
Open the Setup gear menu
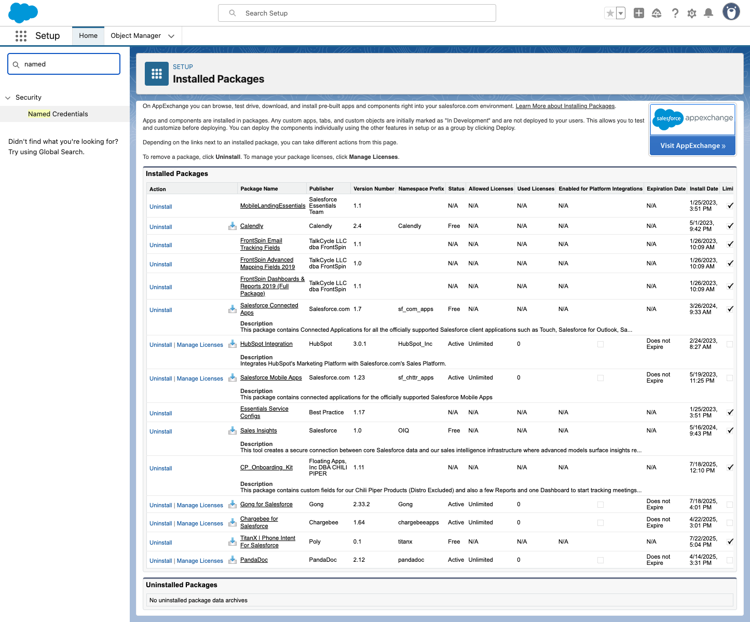click(692, 13)
